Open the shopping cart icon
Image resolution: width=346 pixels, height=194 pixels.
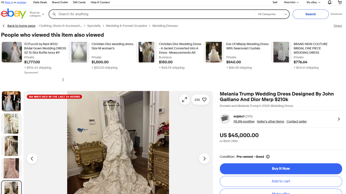tap(340, 2)
